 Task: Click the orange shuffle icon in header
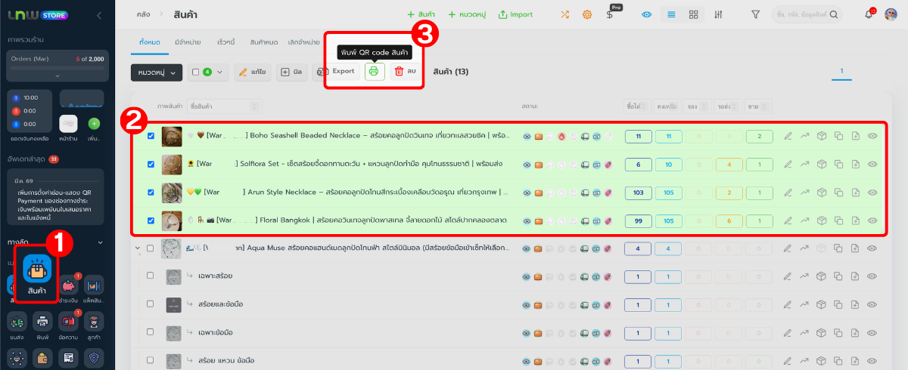pyautogui.click(x=564, y=14)
